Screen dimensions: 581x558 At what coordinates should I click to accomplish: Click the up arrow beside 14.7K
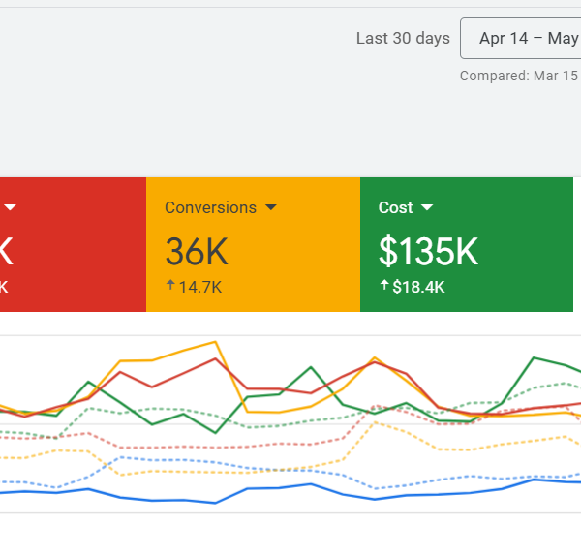170,286
